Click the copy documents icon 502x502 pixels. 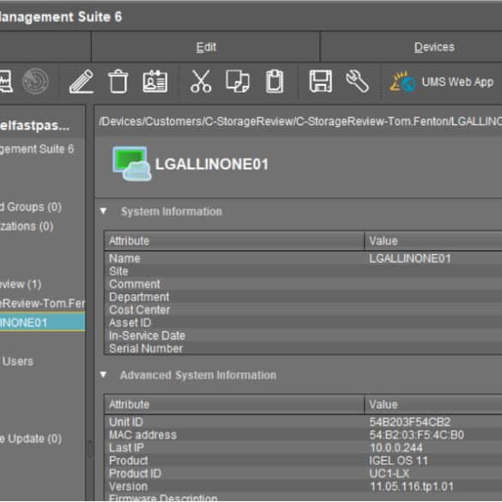tap(238, 82)
